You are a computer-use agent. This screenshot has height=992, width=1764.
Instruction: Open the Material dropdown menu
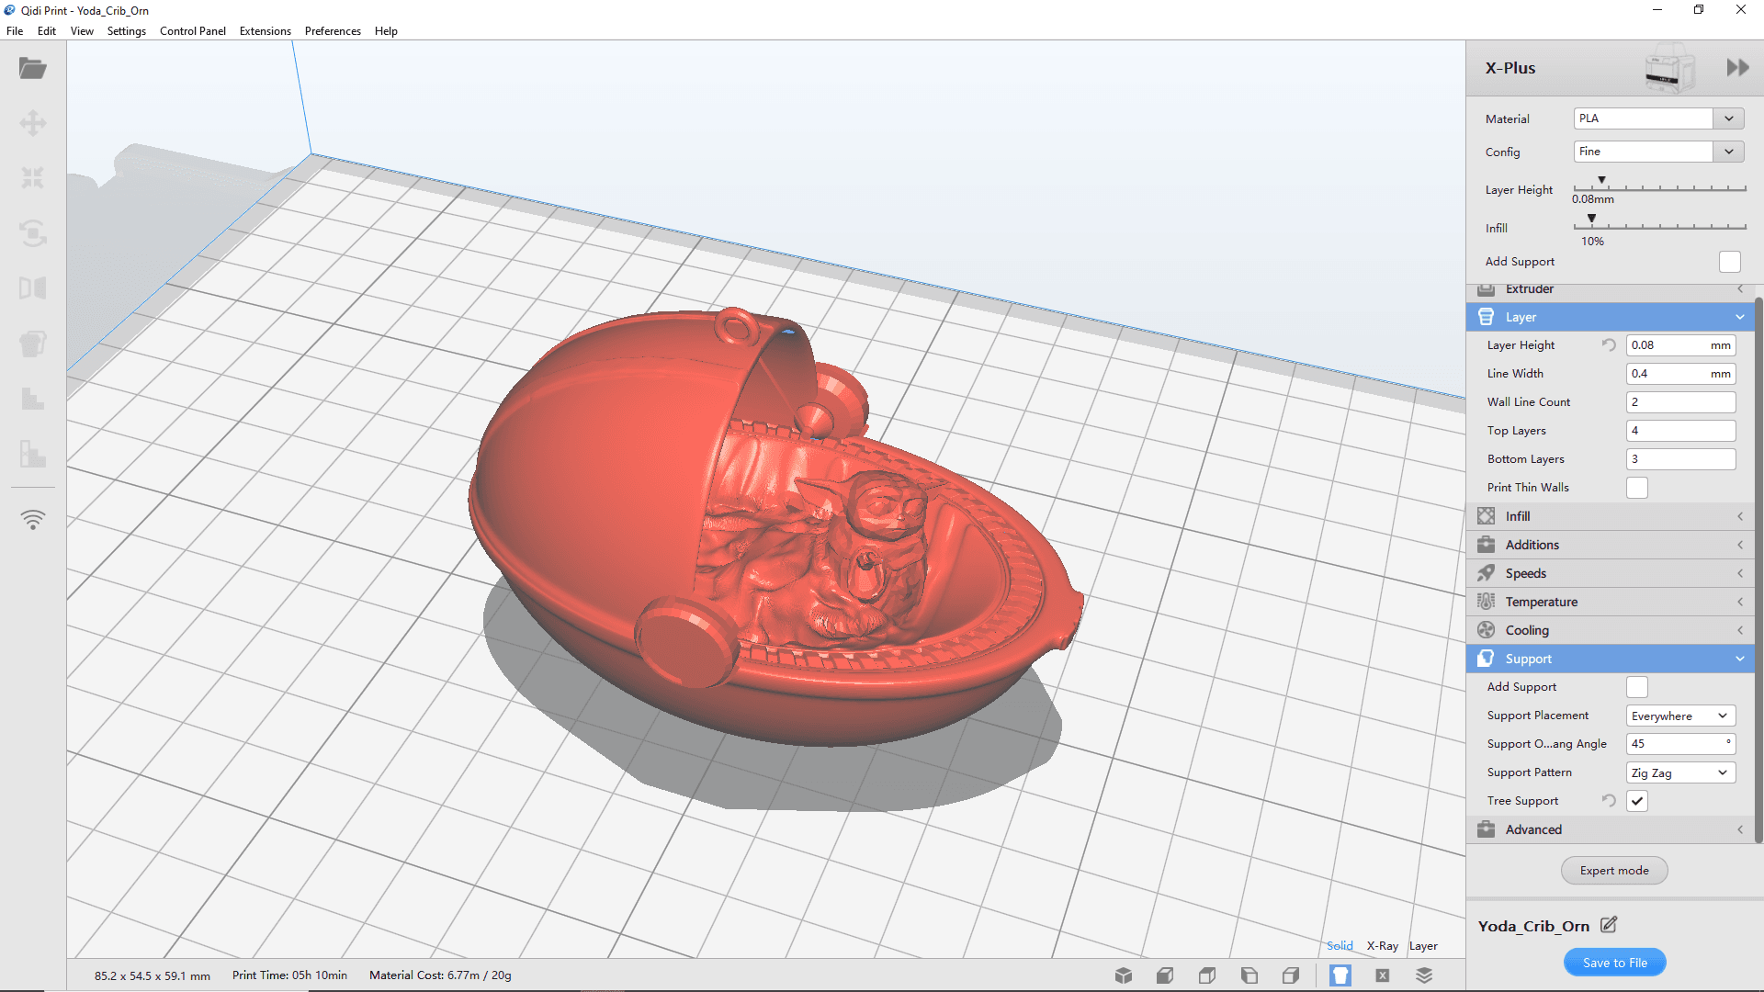pos(1729,118)
